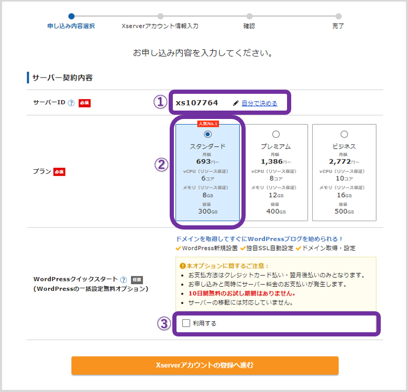Viewport: 408px width, 392px height.
Task: Click the 人気No.1 badge
Action: coord(208,124)
